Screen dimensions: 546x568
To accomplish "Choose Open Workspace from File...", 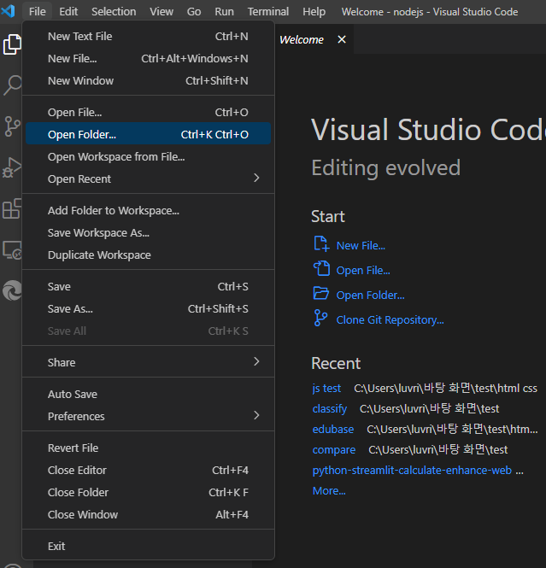I will [148, 157].
